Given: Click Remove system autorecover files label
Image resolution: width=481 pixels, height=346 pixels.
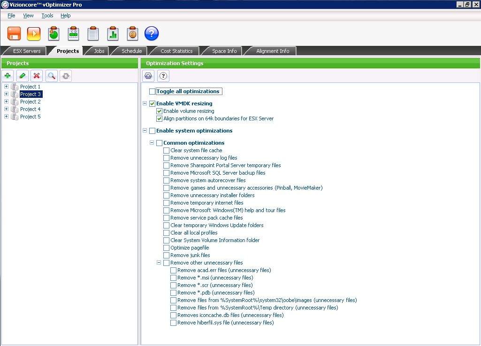Looking at the screenshot, I should [x=208, y=180].
